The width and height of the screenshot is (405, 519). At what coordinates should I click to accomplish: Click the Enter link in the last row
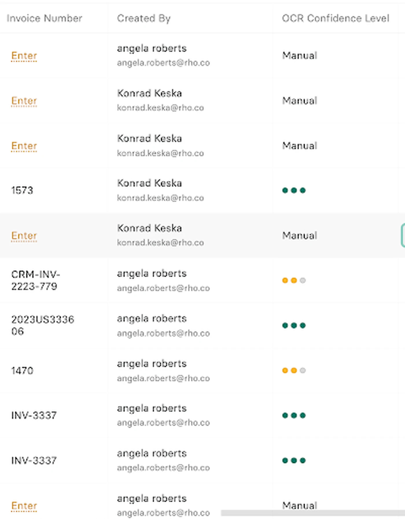point(24,506)
